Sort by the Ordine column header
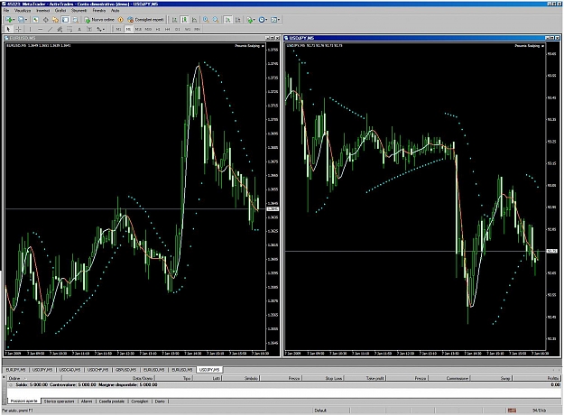This screenshot has height=415, width=564. point(34,378)
